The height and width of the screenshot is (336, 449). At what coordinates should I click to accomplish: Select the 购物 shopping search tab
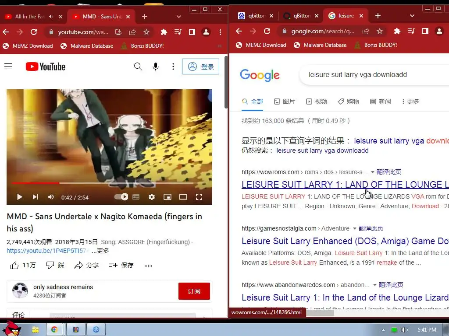(349, 101)
